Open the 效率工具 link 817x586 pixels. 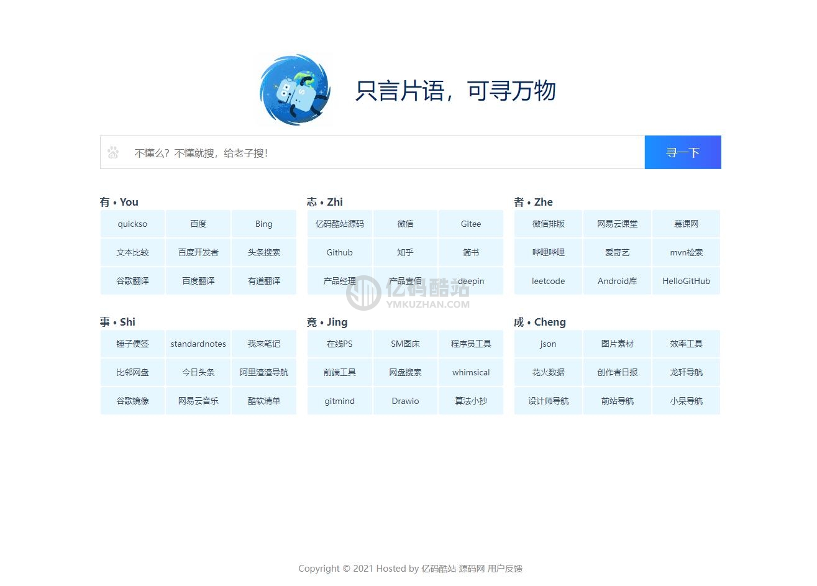[687, 344]
